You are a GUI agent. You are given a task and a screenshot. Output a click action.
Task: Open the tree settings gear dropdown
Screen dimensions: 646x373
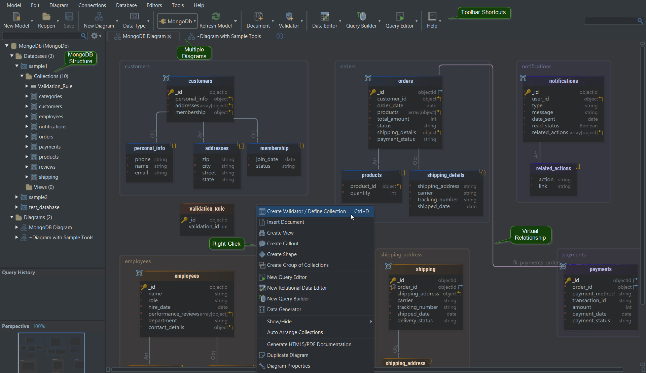coord(96,36)
